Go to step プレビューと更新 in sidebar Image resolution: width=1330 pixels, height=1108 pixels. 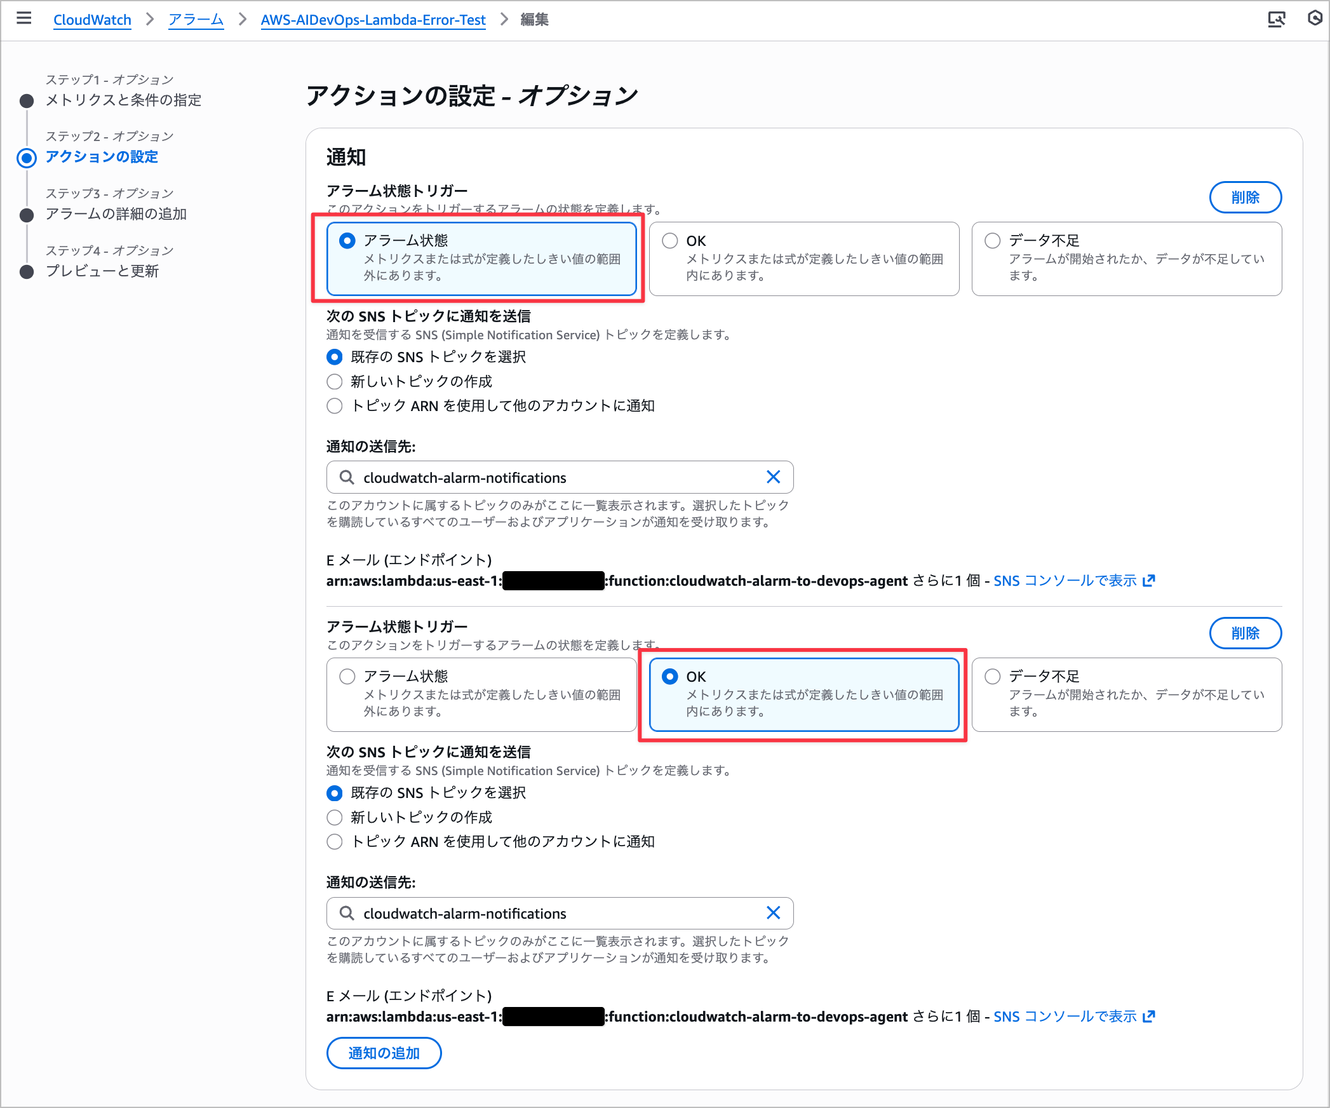point(104,271)
